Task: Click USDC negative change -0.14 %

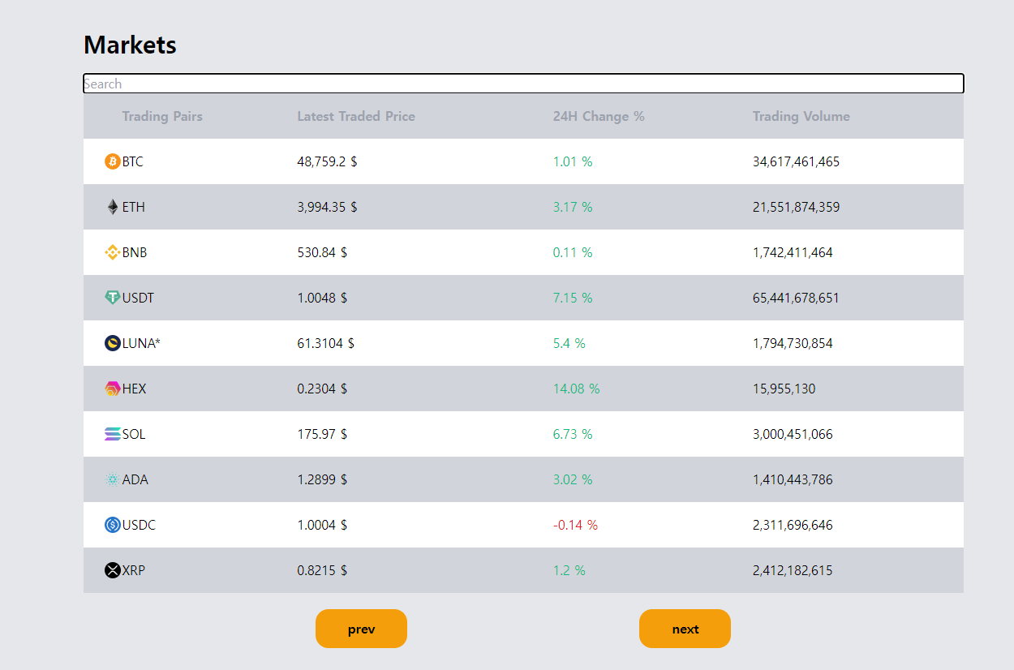Action: pyautogui.click(x=575, y=525)
